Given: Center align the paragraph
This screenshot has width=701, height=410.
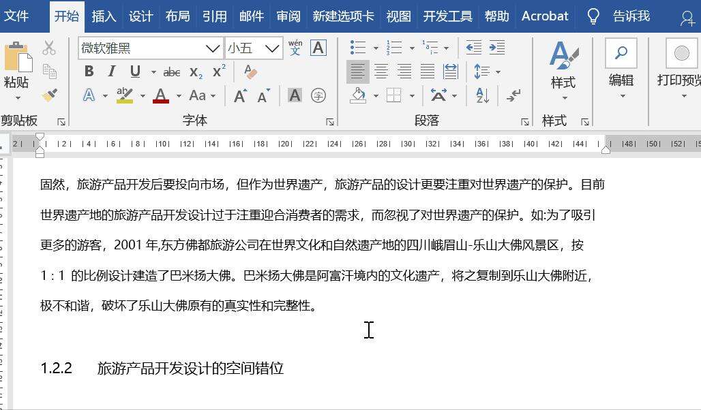Looking at the screenshot, I should pyautogui.click(x=381, y=72).
